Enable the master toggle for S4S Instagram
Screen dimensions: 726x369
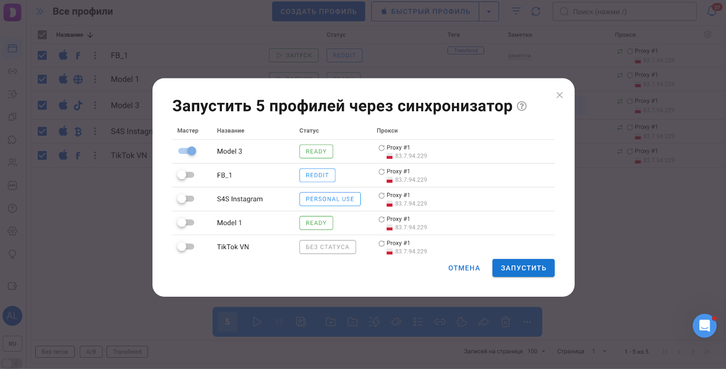[186, 199]
